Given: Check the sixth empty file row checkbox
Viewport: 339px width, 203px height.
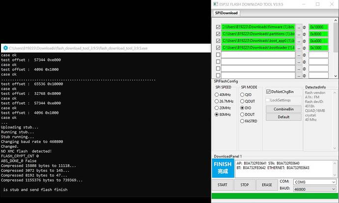Looking at the screenshot, I should (218, 61).
